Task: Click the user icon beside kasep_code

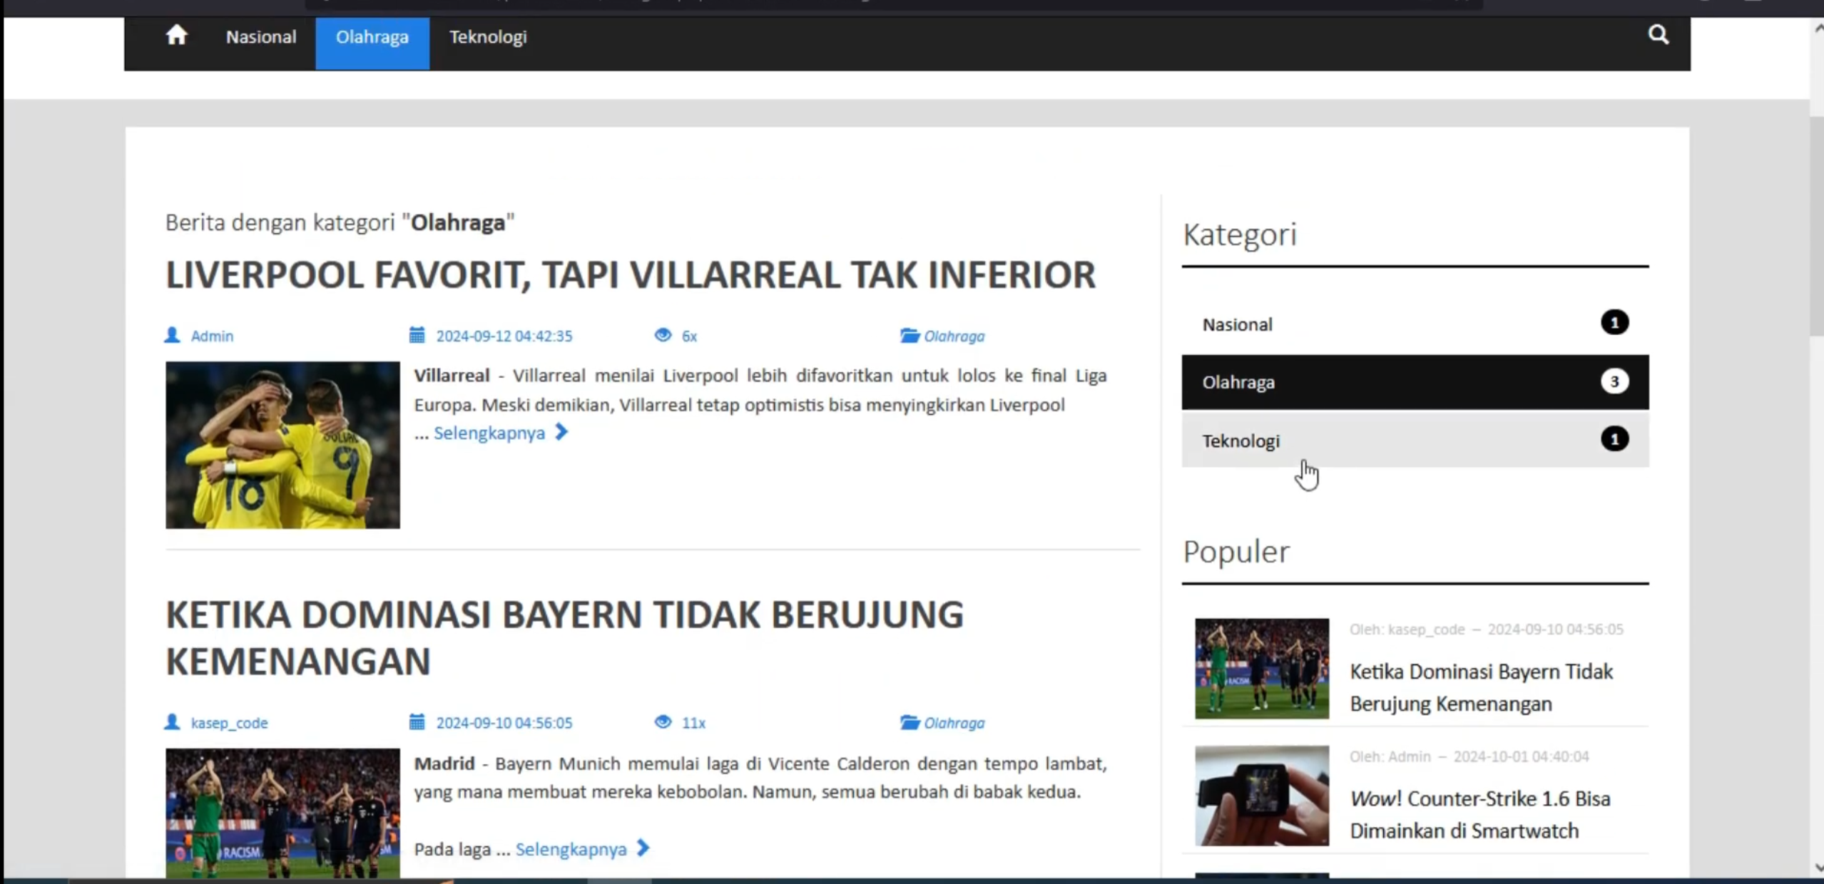Action: click(x=172, y=722)
